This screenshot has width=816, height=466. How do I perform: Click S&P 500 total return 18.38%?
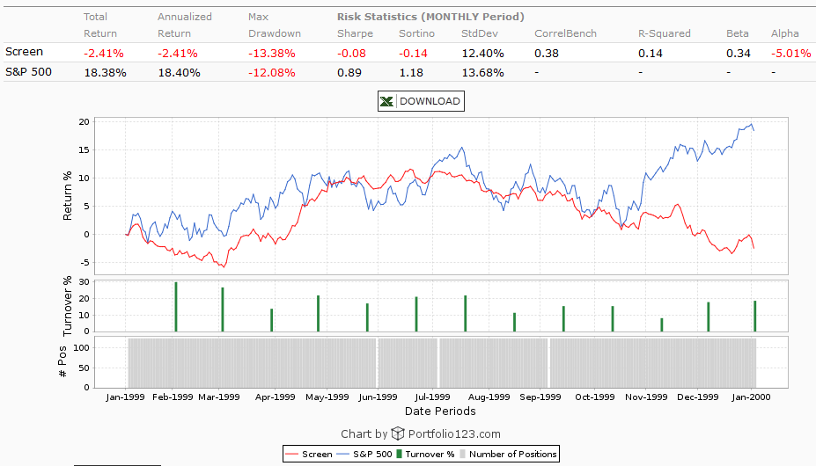(x=105, y=73)
